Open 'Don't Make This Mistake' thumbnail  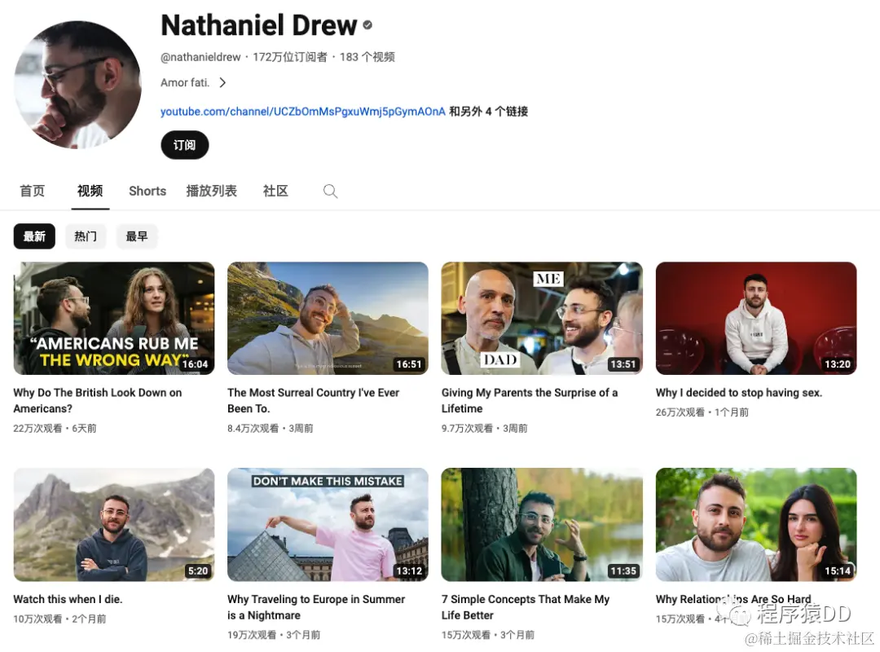[x=328, y=525]
